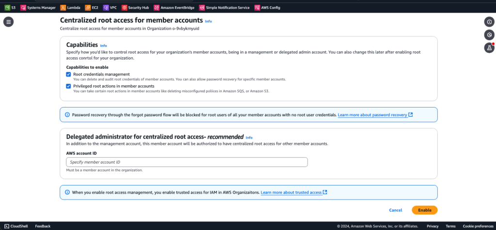Click the Cancel button

[395, 210]
